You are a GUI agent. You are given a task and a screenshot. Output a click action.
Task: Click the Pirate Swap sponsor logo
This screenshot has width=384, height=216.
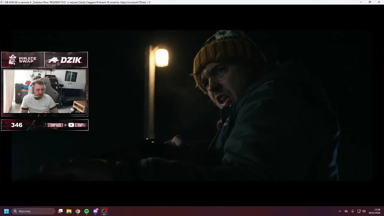[23, 60]
